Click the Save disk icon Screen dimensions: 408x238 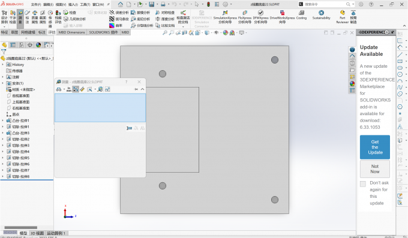(151, 4)
